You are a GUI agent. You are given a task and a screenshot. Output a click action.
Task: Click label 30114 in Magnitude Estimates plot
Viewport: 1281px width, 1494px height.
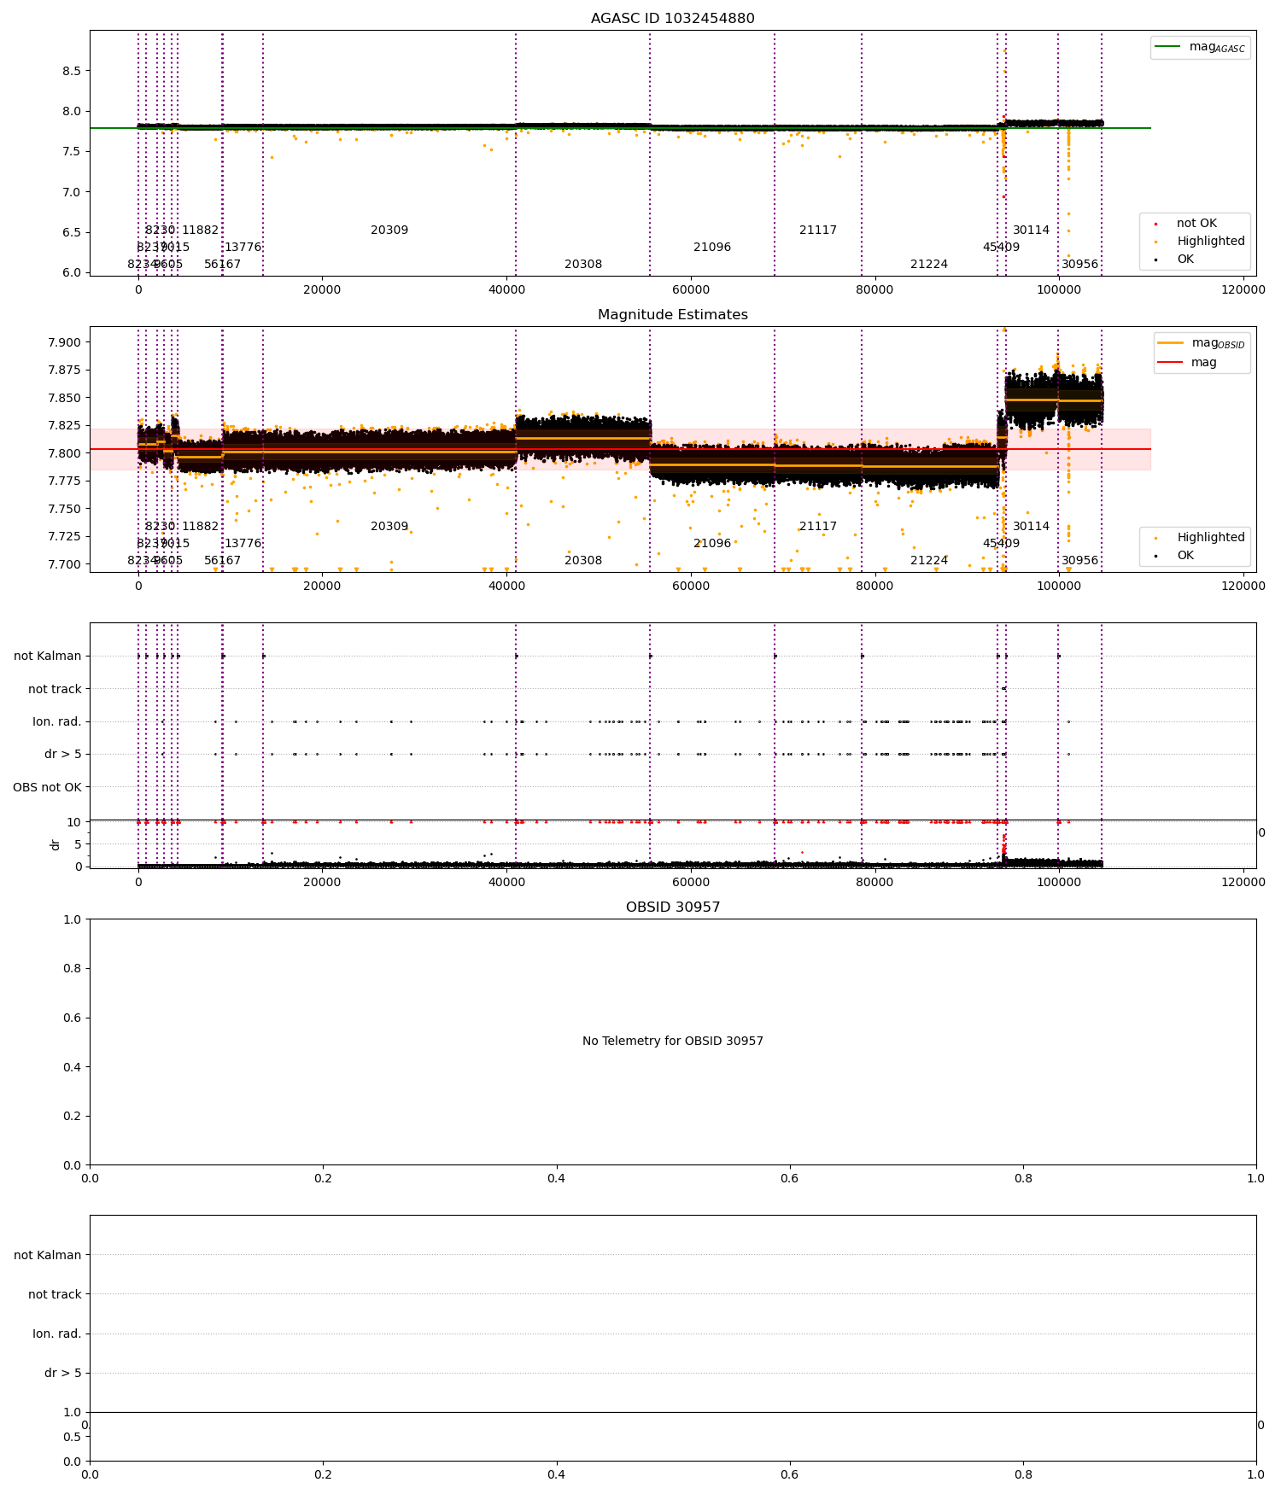(x=1031, y=527)
